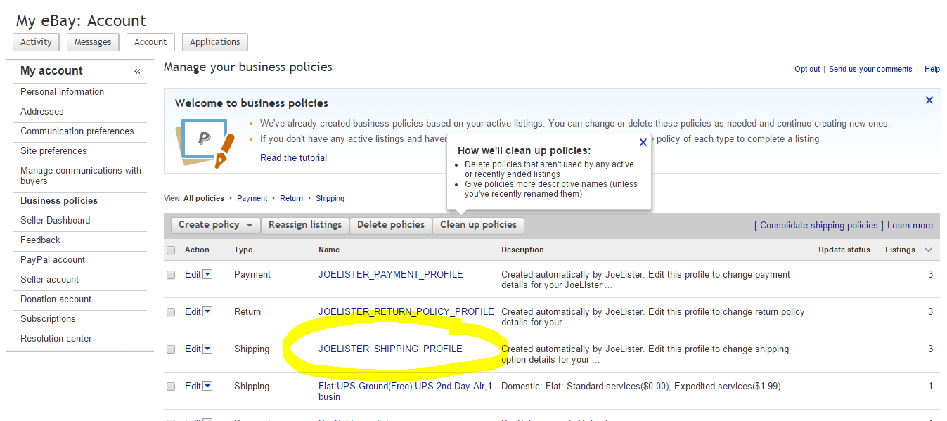Viewport: 947px width, 421px height.
Task: Collapse the My account sidebar chevron
Action: [x=137, y=71]
